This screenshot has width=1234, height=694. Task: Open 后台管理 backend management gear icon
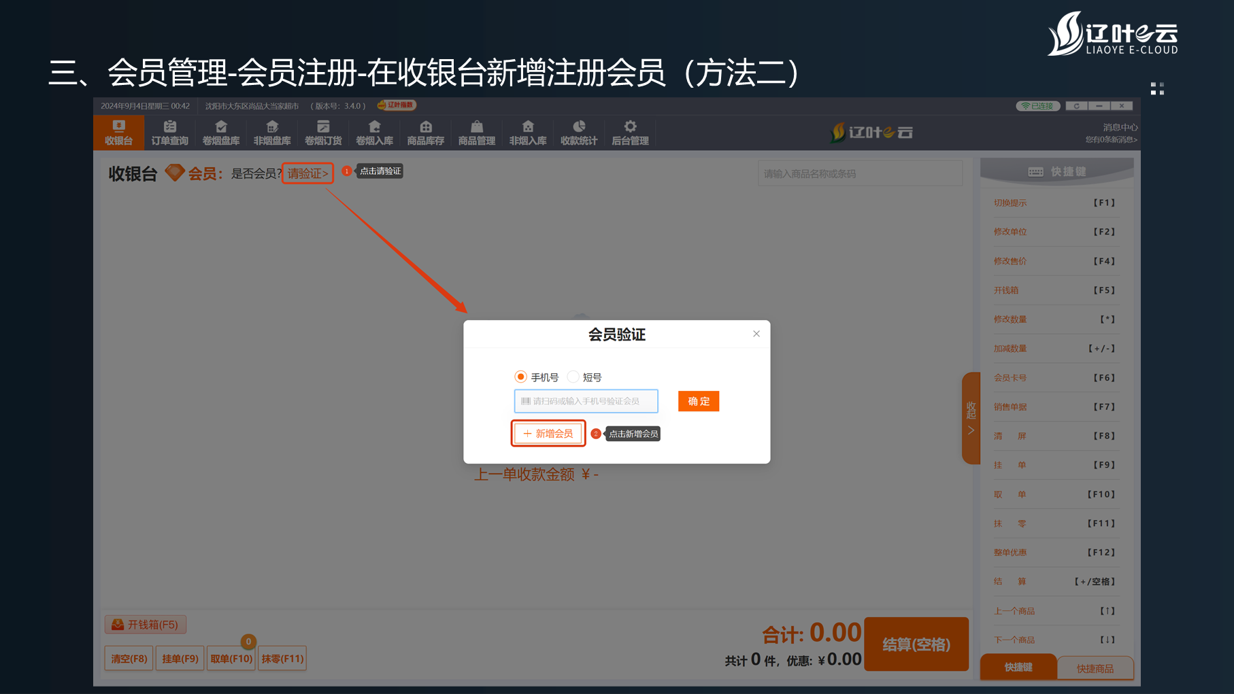[630, 133]
